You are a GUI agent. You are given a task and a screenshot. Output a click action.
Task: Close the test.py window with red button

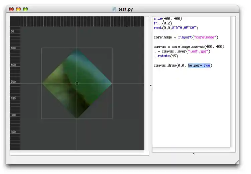click(11, 9)
